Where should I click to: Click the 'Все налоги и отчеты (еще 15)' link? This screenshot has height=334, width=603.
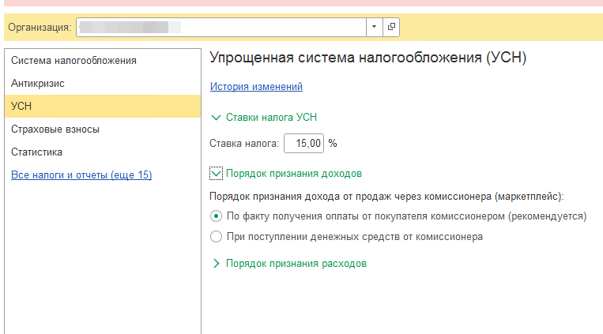pyautogui.click(x=81, y=175)
